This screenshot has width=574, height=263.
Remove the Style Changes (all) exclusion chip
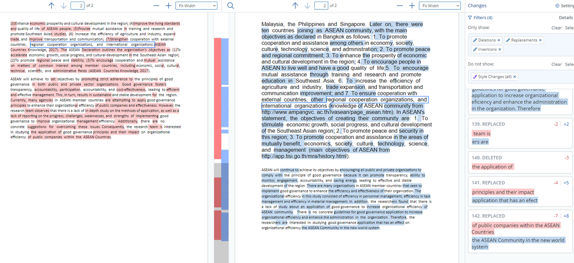(x=514, y=76)
